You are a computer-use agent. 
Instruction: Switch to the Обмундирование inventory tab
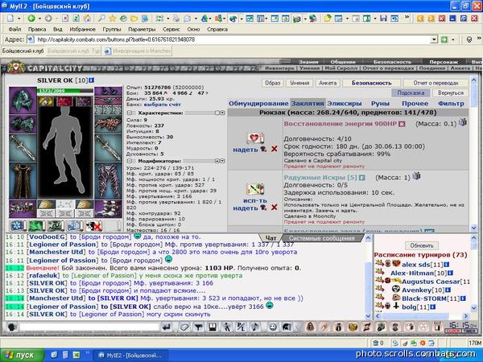coord(258,104)
